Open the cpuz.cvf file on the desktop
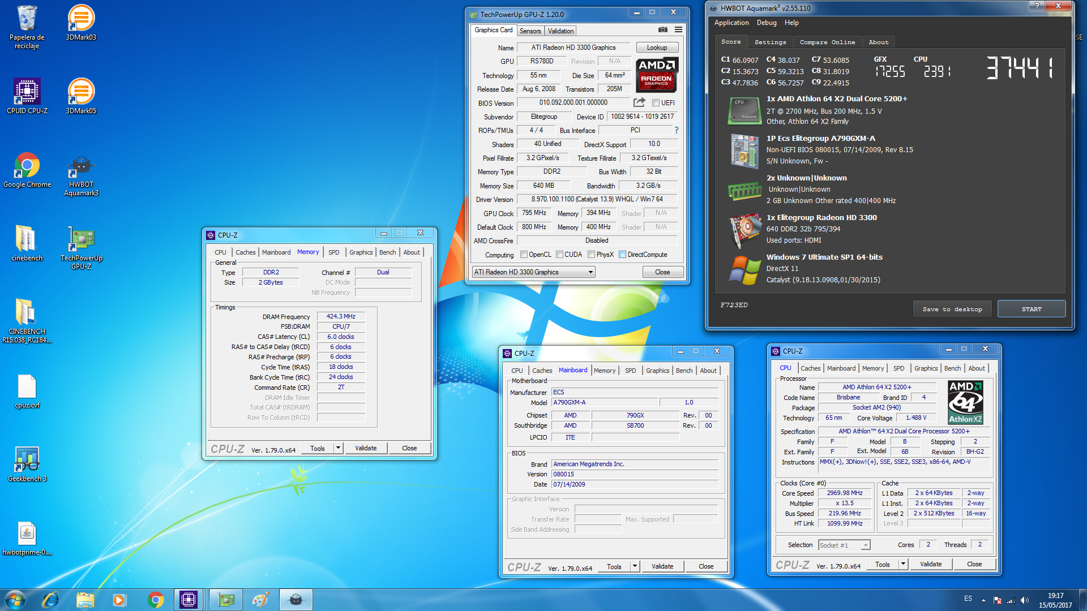The image size is (1087, 611). (27, 391)
